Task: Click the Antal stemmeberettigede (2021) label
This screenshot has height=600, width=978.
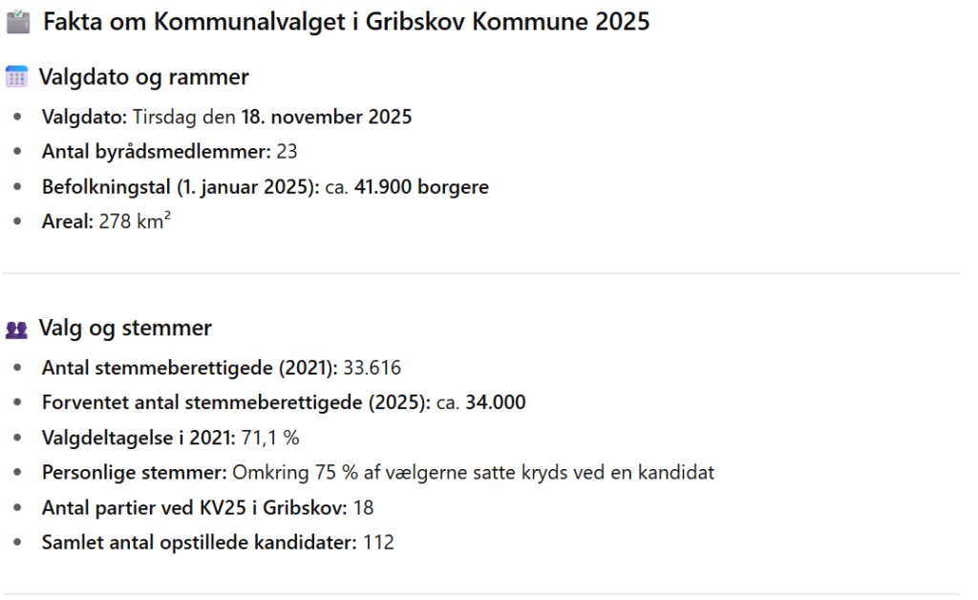Action: click(x=189, y=368)
